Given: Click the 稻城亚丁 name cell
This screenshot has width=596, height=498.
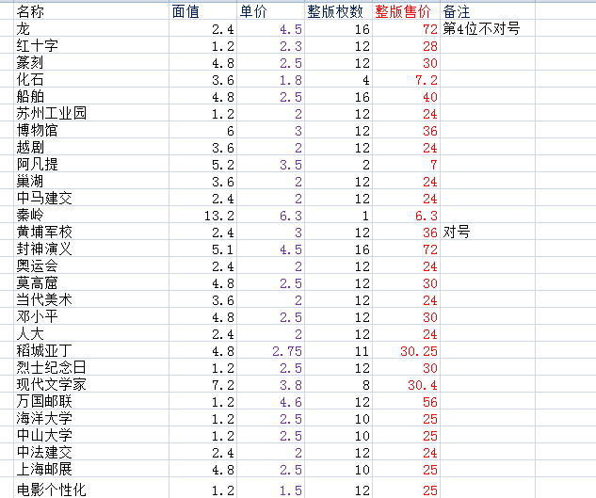Looking at the screenshot, I should pyautogui.click(x=91, y=351).
